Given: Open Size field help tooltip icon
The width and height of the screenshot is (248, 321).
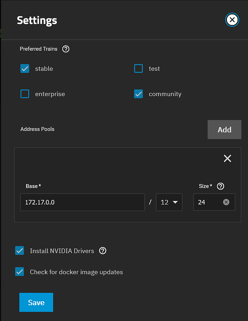Looking at the screenshot, I should [221, 186].
